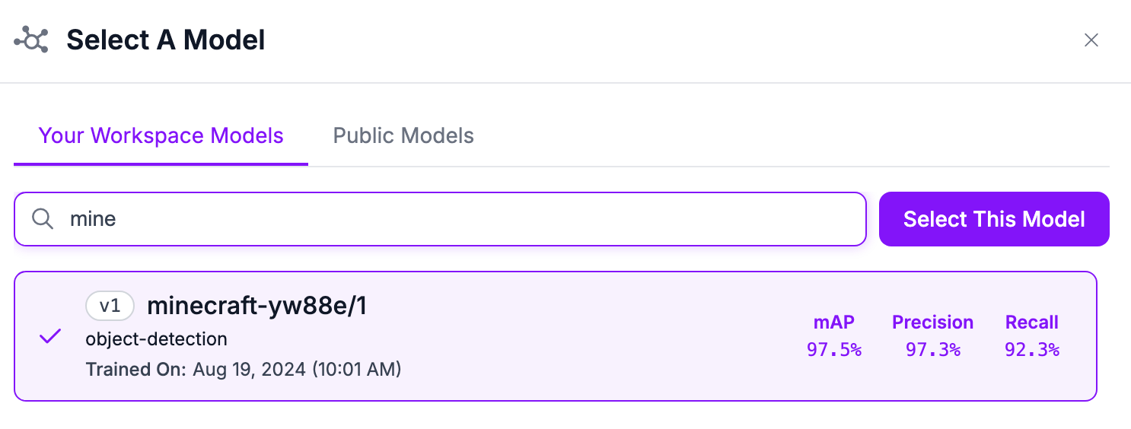Click the 92.3% recall value
The width and height of the screenshot is (1131, 429).
pos(1032,350)
